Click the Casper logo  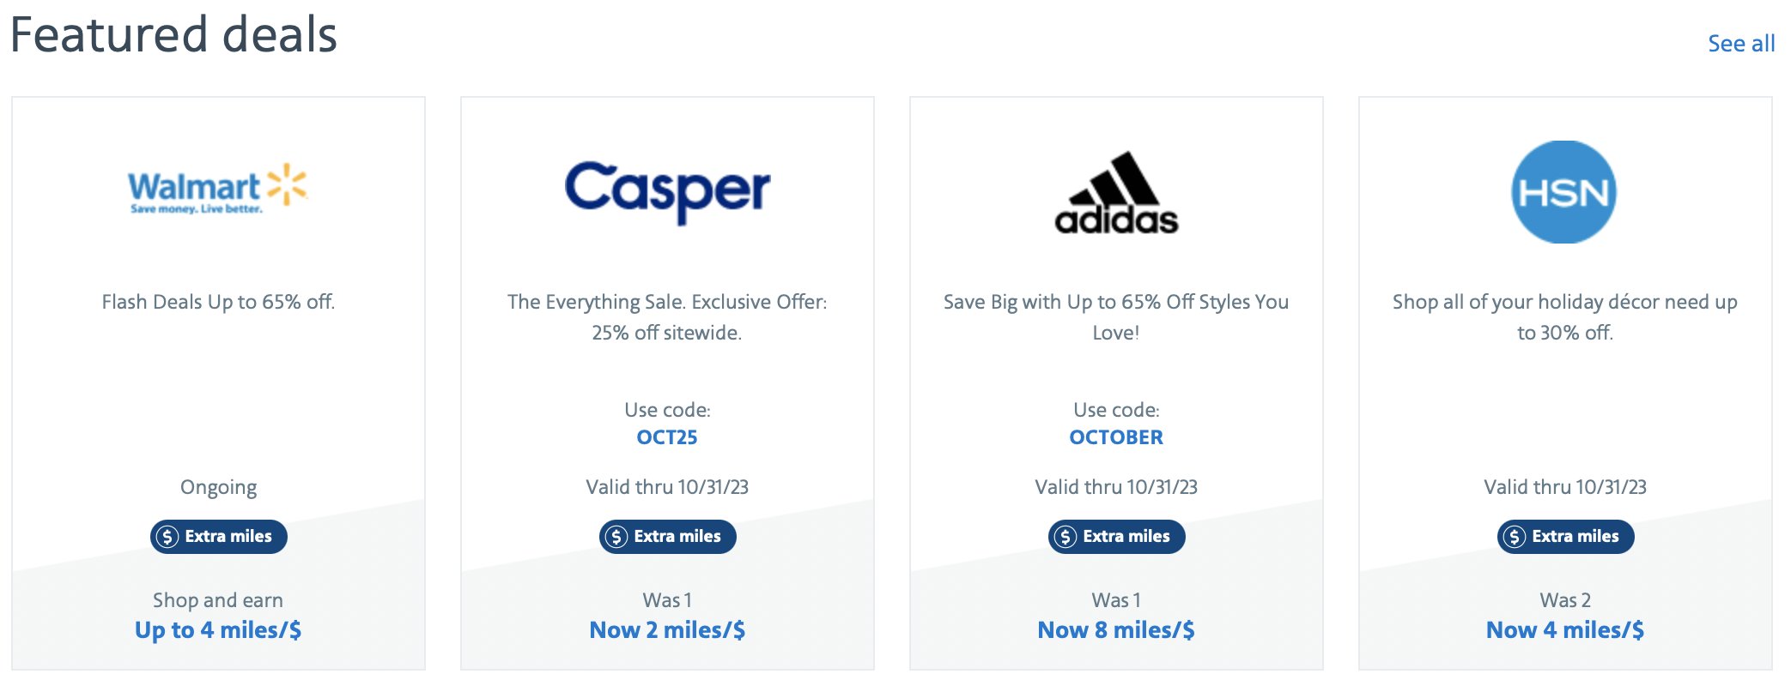pos(667,192)
